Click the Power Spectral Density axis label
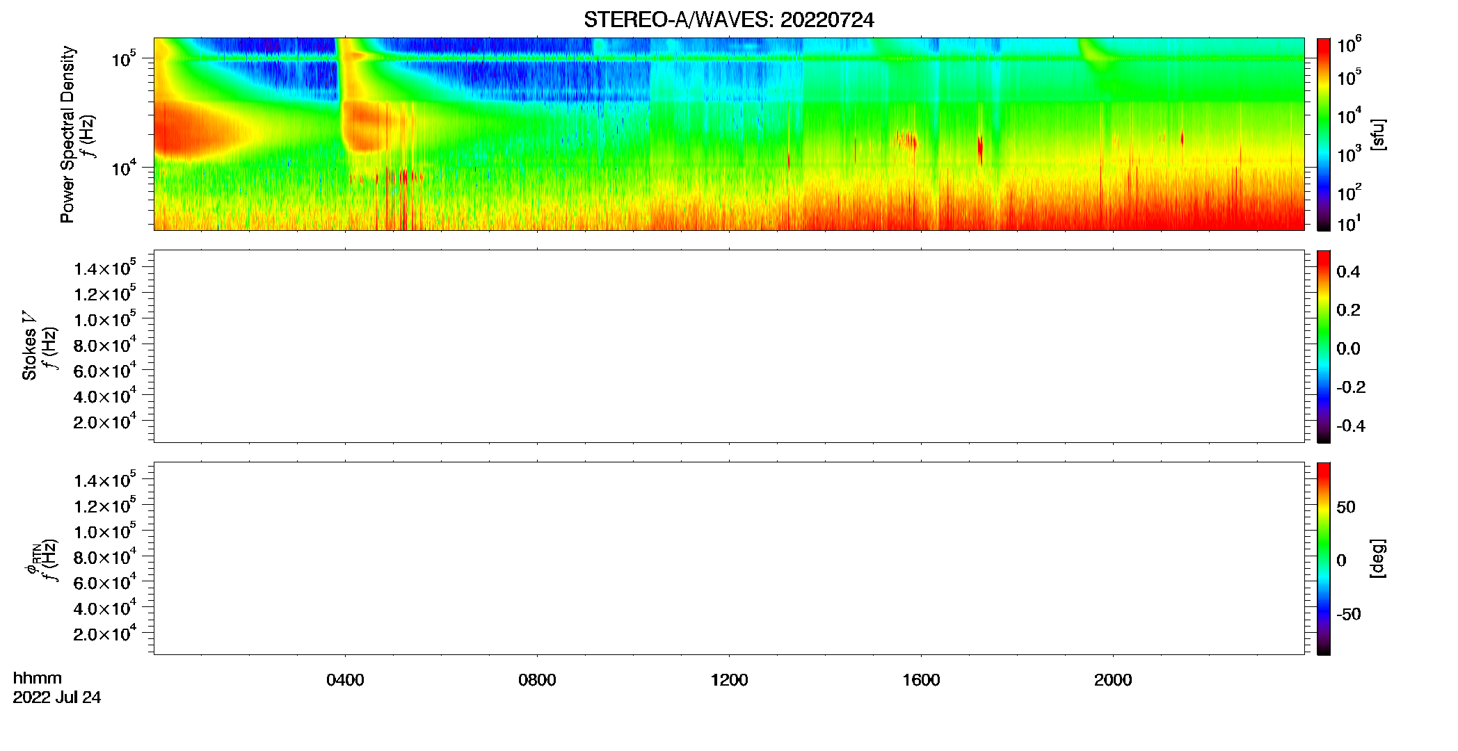The image size is (1458, 751). 67,134
